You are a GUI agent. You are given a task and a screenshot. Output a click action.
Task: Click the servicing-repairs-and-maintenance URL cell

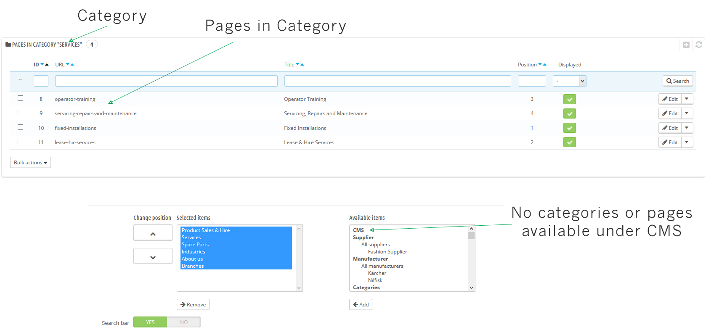coord(96,113)
